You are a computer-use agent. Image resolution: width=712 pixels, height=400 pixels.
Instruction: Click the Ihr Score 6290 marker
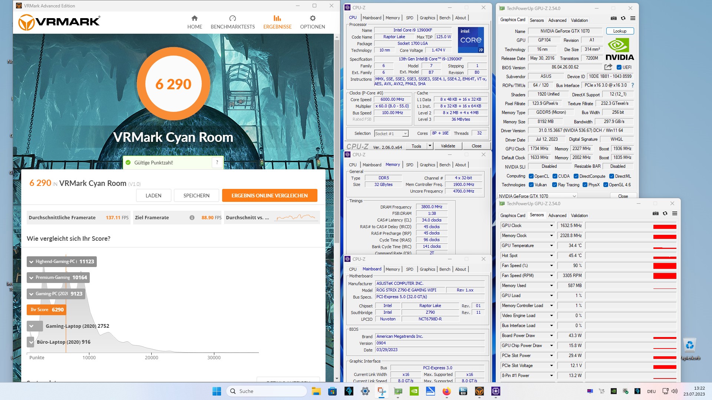click(46, 310)
